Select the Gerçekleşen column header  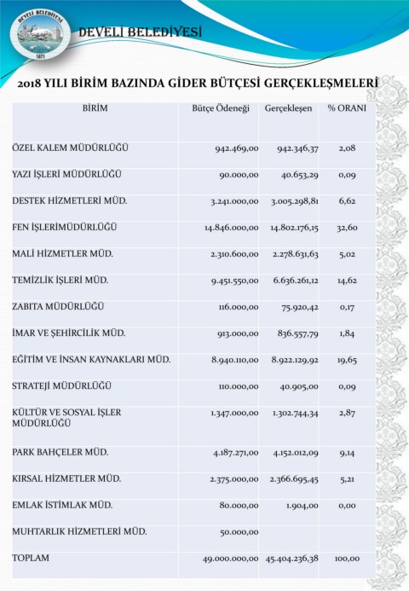click(289, 108)
